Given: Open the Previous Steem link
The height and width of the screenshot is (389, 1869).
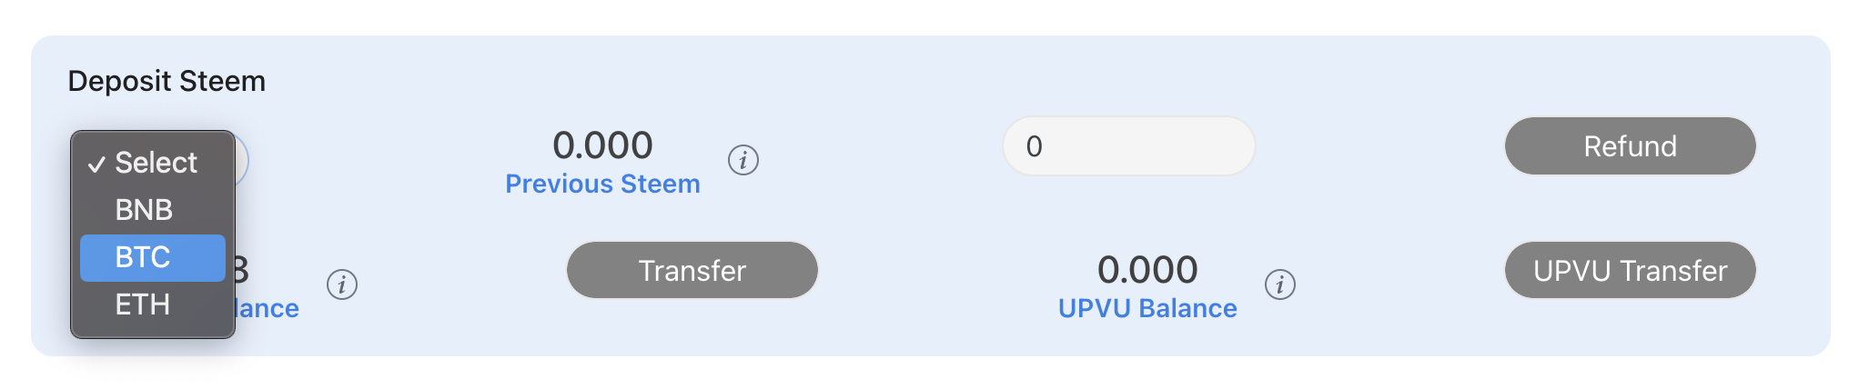Looking at the screenshot, I should 602,185.
